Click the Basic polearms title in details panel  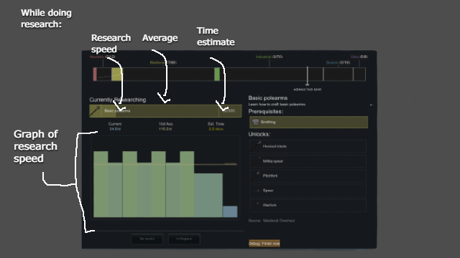pyautogui.click(x=268, y=97)
